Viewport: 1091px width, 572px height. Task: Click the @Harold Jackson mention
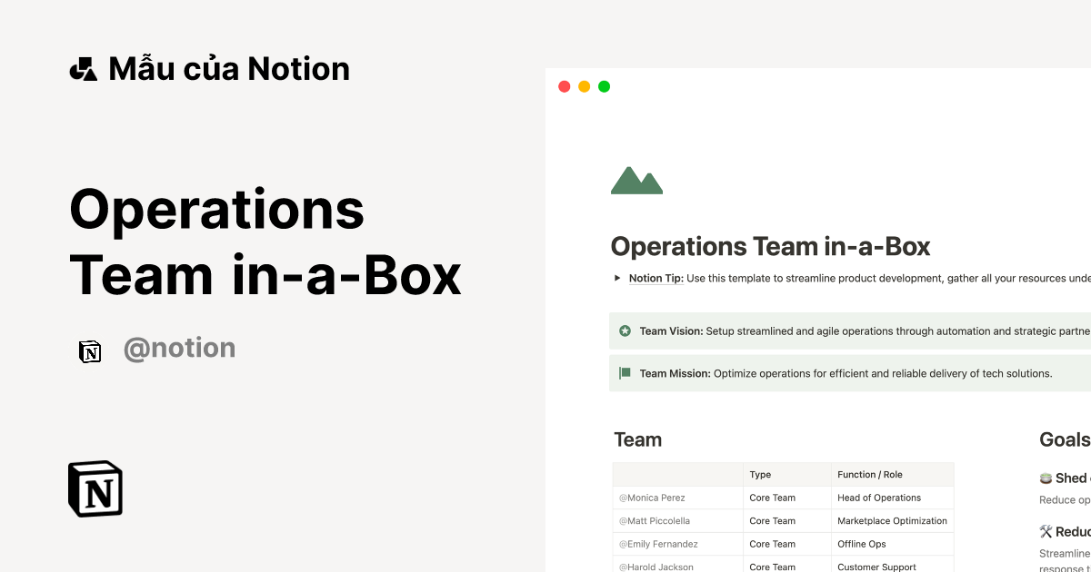[656, 567]
